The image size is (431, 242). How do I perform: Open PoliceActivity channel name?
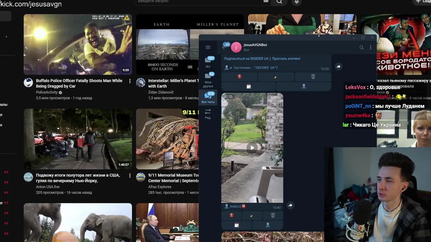(x=47, y=92)
